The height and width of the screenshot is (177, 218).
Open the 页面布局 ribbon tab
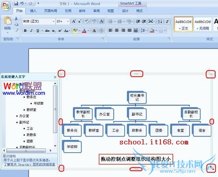tap(50, 11)
